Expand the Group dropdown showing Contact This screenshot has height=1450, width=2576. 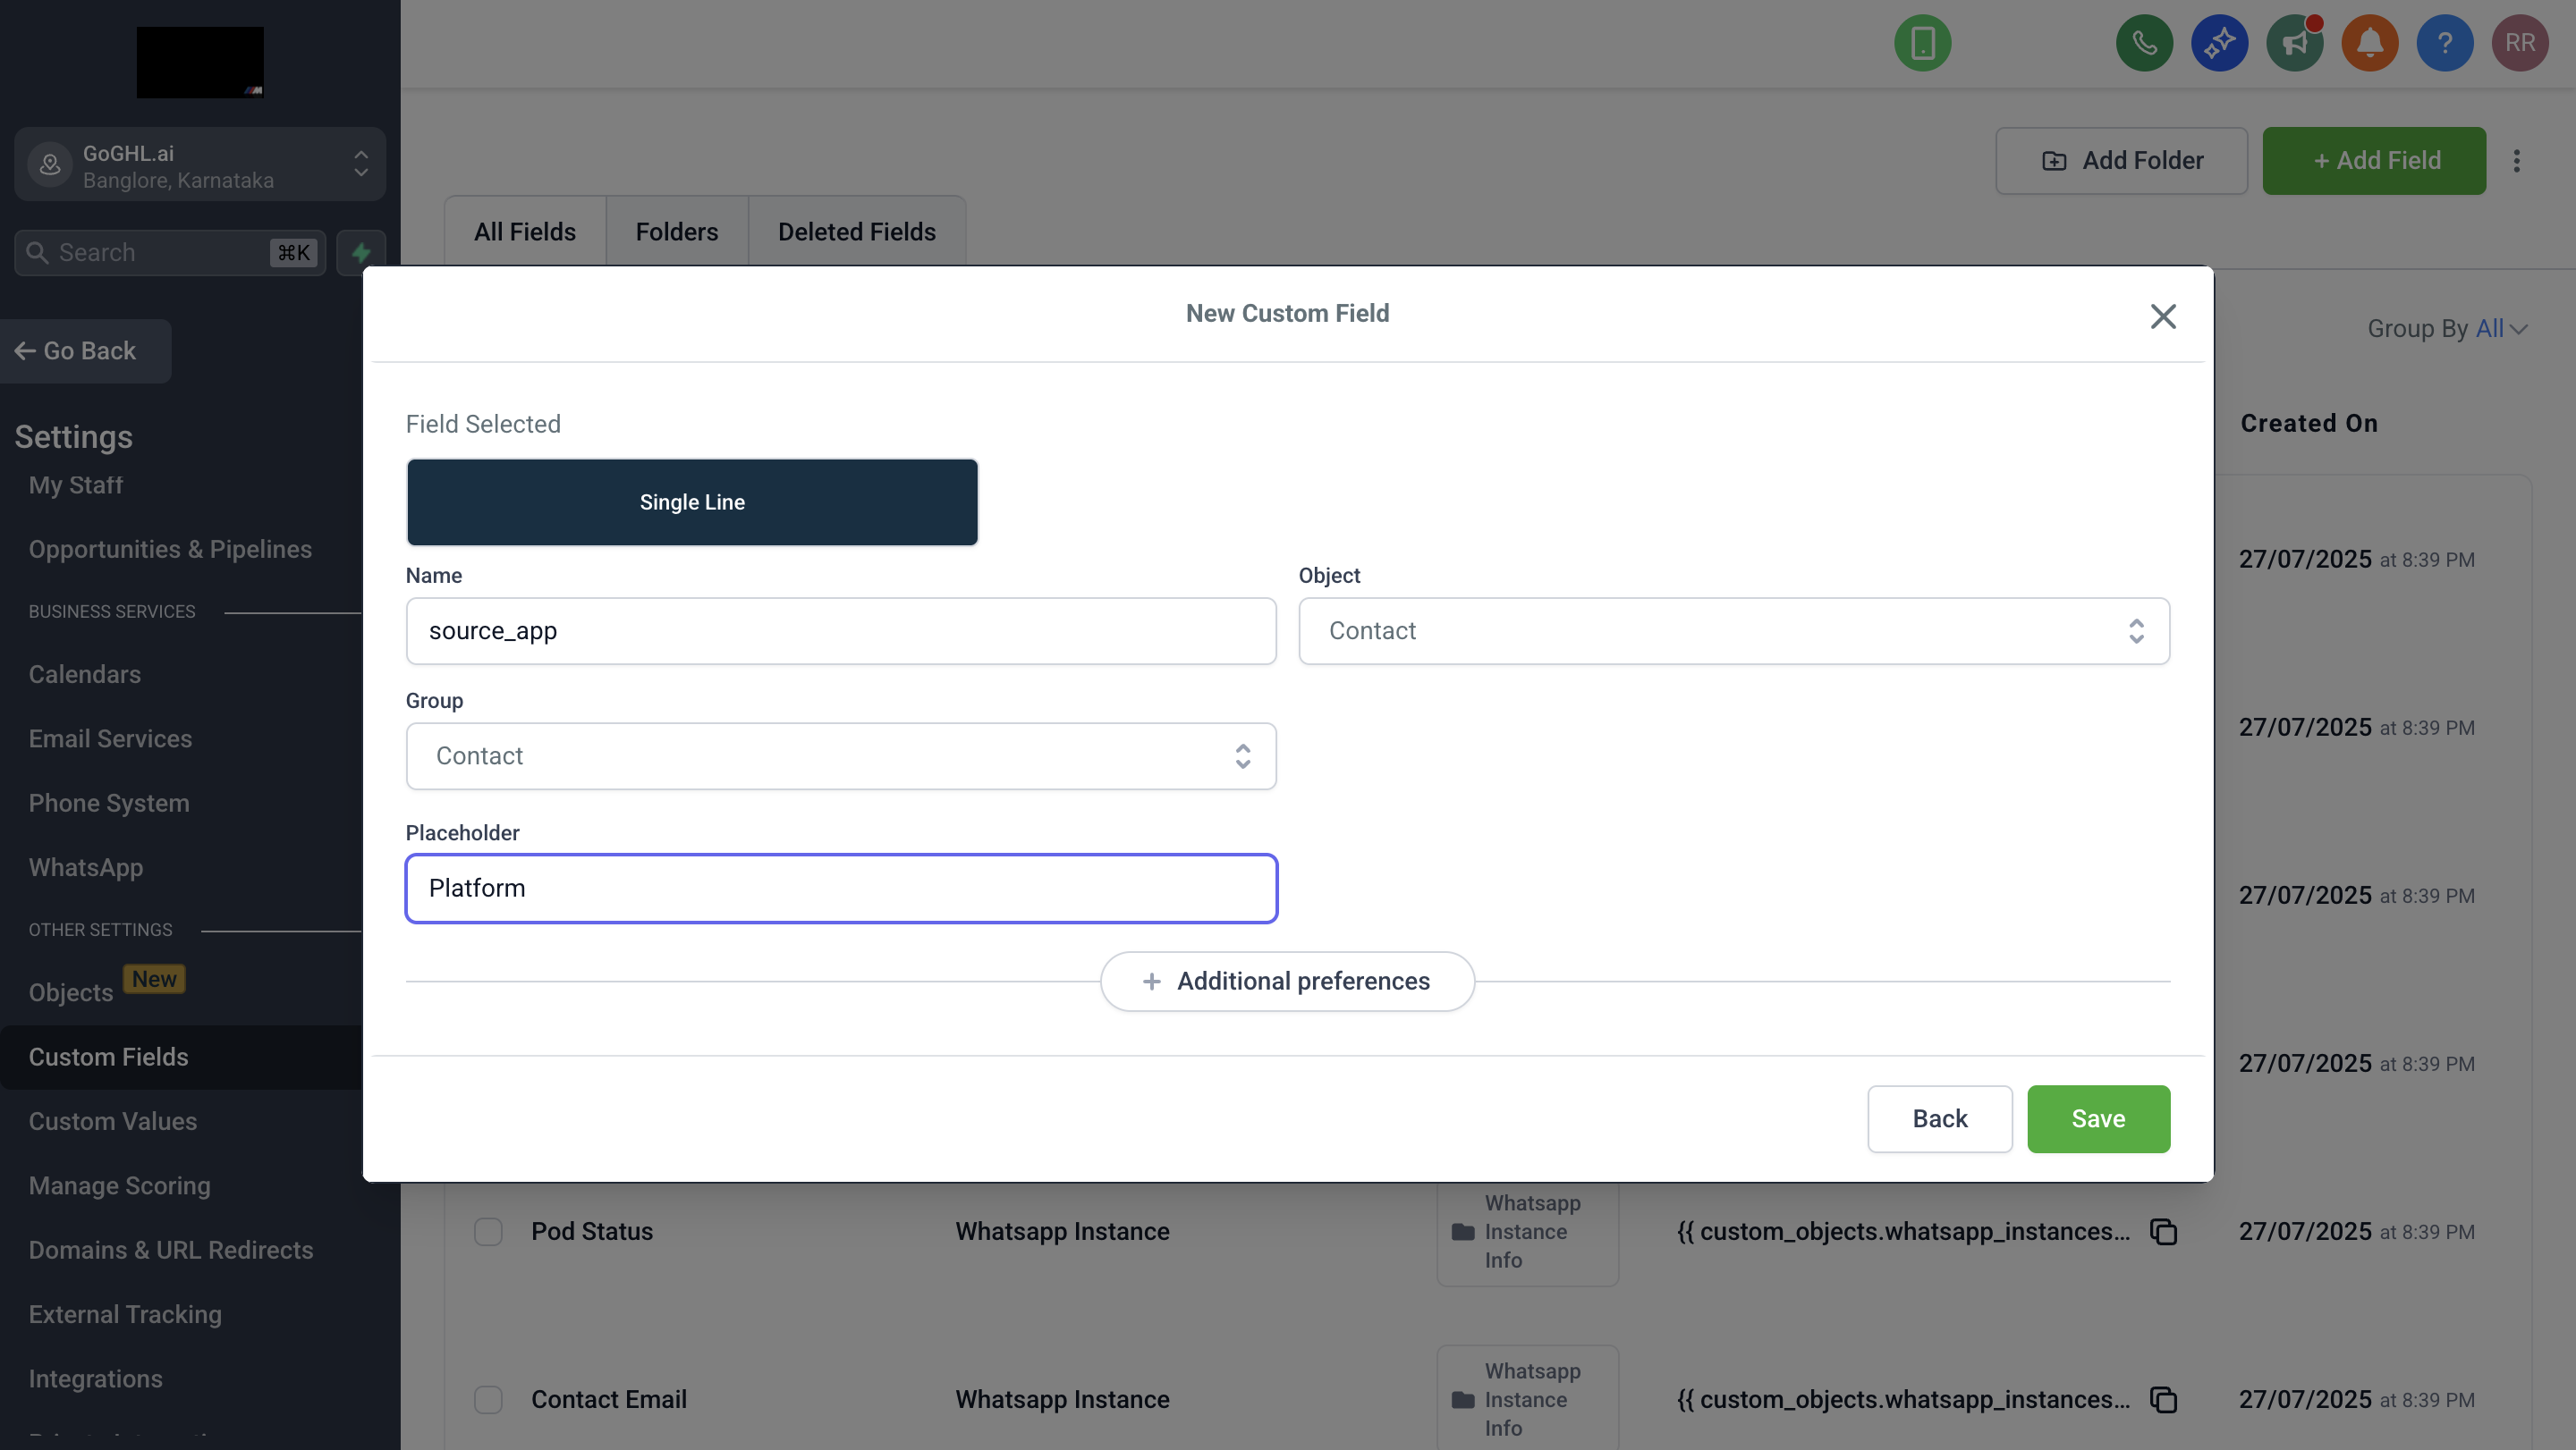click(x=841, y=756)
